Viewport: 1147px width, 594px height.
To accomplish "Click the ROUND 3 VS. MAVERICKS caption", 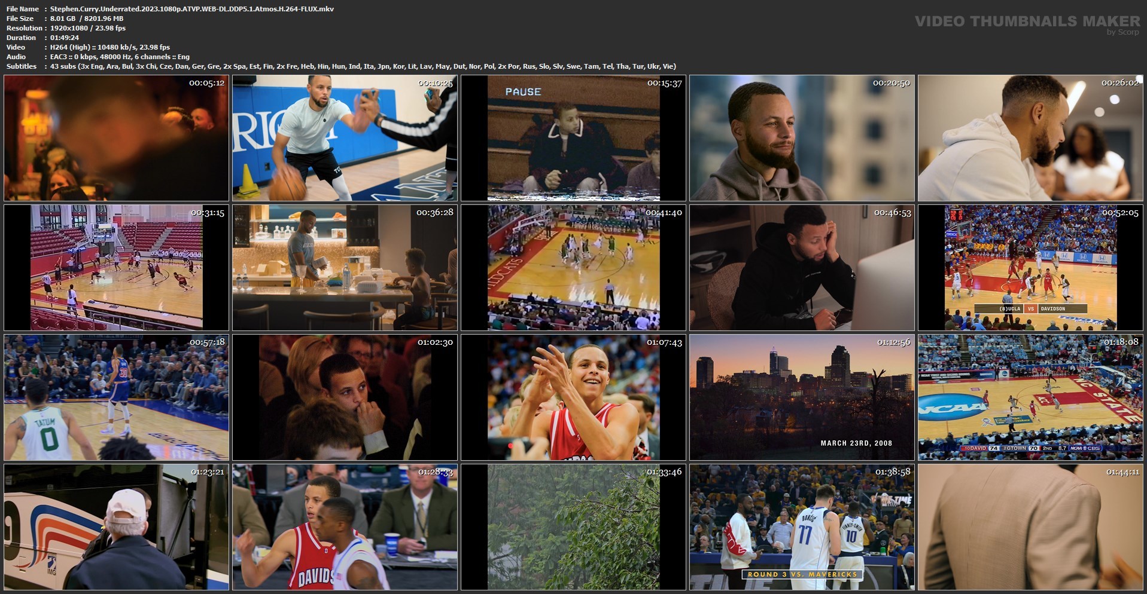I will click(802, 574).
